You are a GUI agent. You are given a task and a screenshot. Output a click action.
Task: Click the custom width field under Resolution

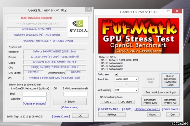tap(119, 84)
